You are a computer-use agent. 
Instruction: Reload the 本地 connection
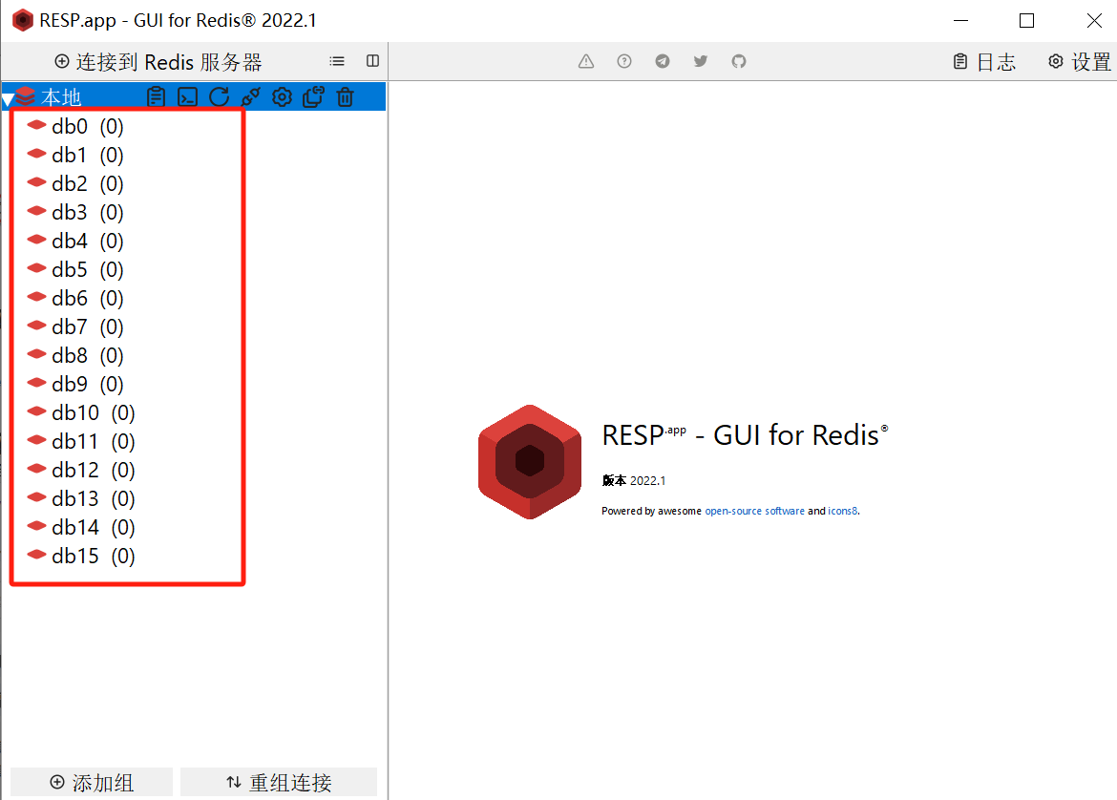click(220, 96)
